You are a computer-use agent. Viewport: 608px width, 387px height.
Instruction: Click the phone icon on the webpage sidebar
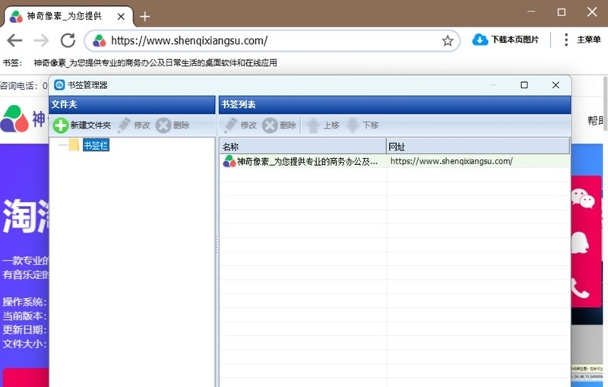[580, 287]
